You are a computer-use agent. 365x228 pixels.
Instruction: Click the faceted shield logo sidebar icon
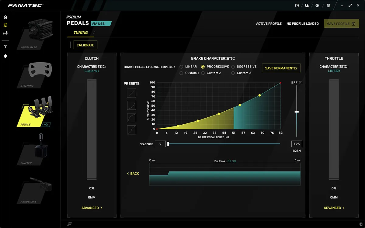click(x=5, y=56)
